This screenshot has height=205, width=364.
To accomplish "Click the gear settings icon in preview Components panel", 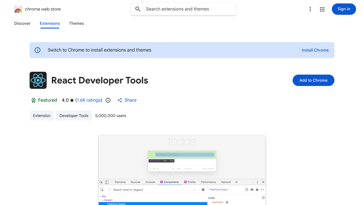I will (x=203, y=190).
